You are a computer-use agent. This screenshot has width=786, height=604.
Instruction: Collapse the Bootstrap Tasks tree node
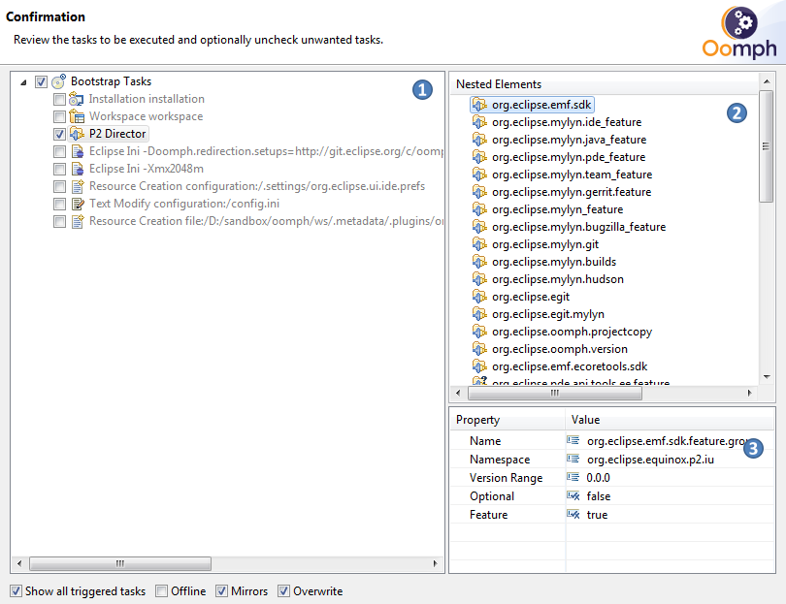coord(23,82)
